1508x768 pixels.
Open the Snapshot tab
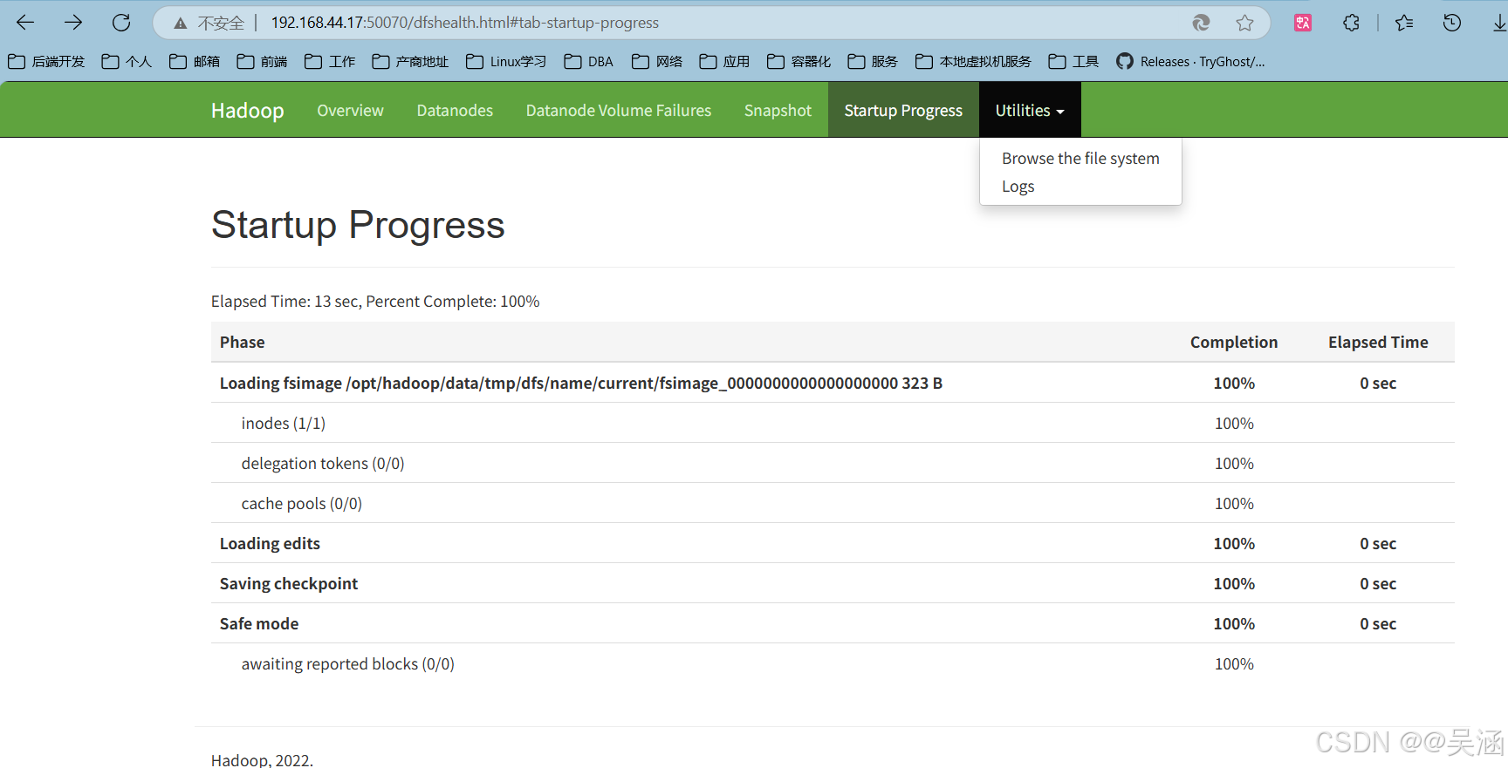(x=778, y=111)
